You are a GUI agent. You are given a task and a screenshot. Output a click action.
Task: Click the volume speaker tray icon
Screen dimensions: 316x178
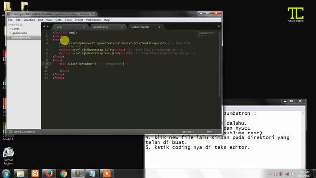[293, 174]
